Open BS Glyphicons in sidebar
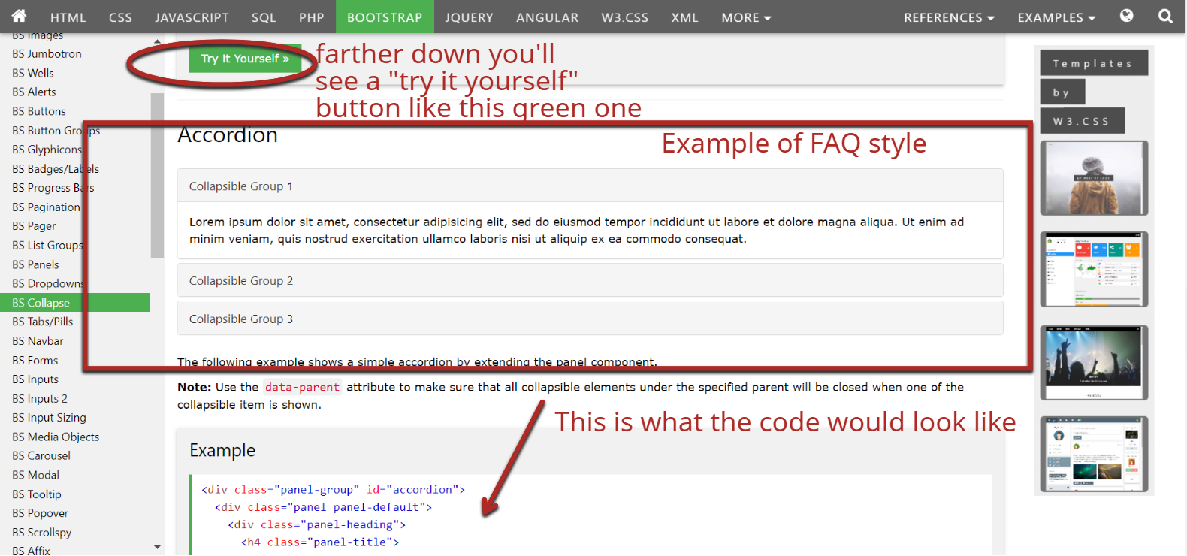 [47, 150]
